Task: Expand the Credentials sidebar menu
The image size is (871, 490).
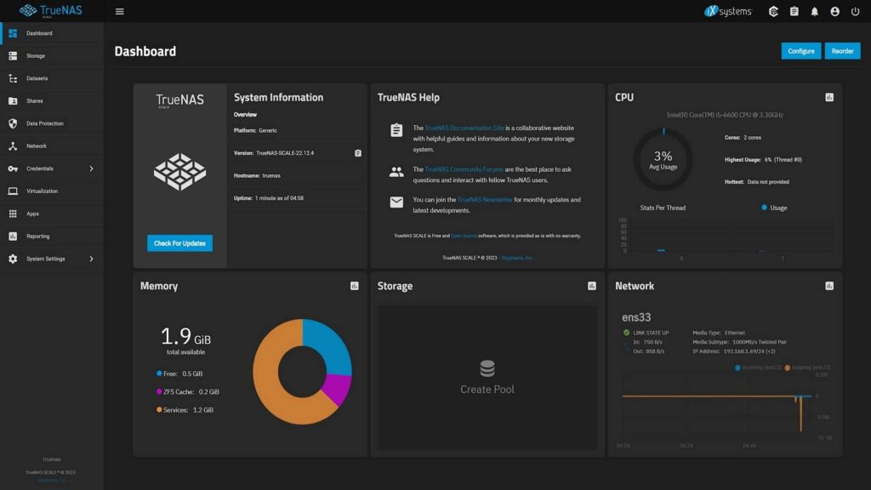Action: coord(51,168)
